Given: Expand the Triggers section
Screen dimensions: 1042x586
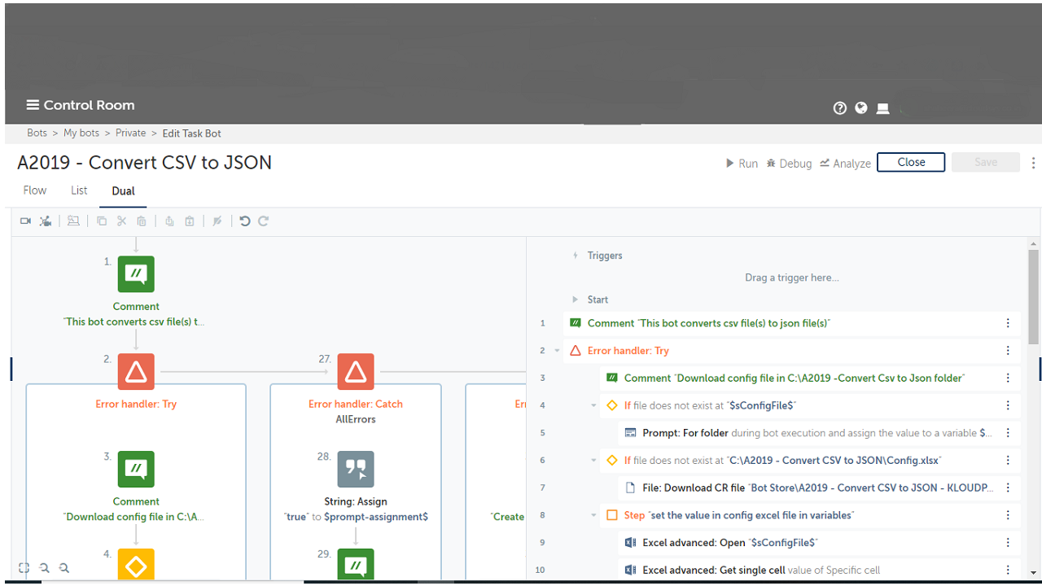Looking at the screenshot, I should [576, 256].
